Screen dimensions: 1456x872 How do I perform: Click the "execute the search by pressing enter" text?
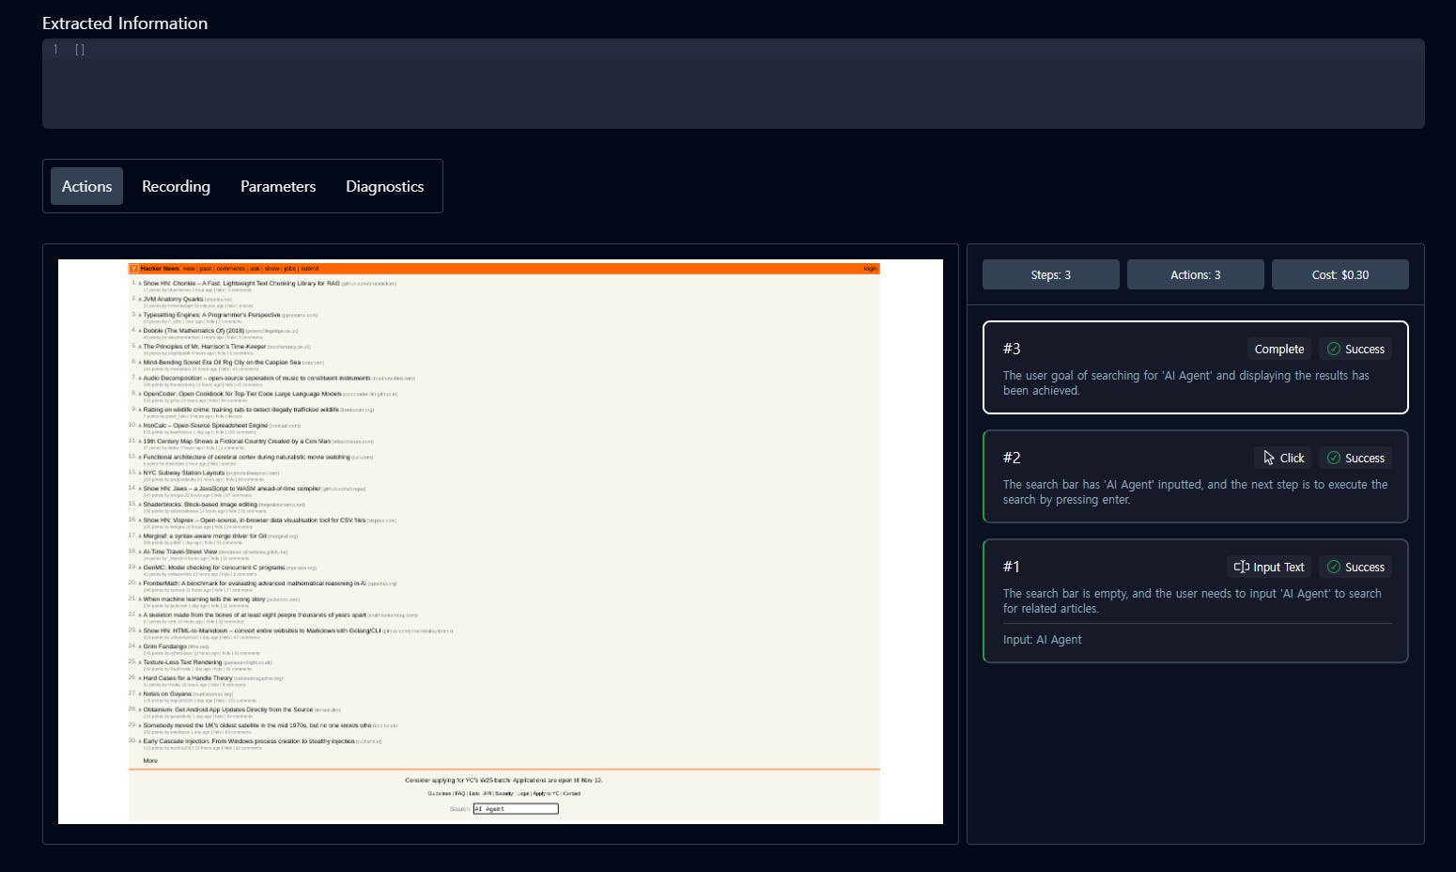[1195, 492]
